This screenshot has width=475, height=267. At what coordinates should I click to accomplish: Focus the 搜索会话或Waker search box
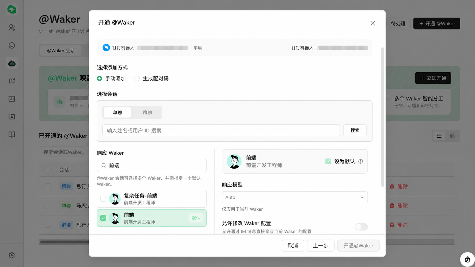64,152
